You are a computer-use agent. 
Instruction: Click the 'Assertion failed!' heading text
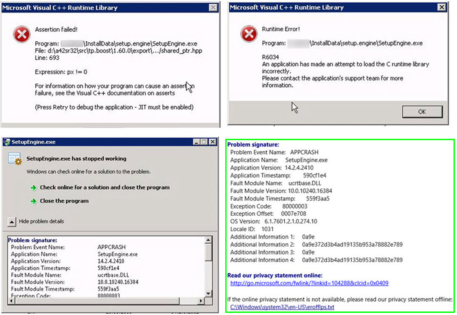click(x=56, y=29)
